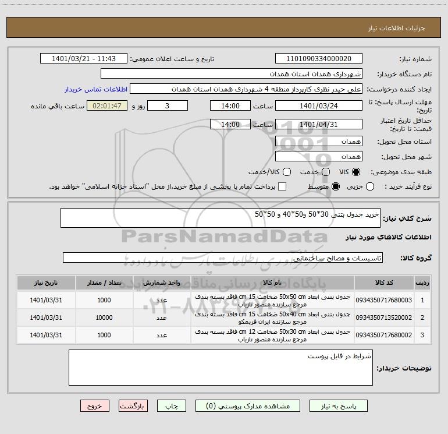Click the price validity date 1401/04/31
Image resolution: width=448 pixels, height=434 pixels.
[x=319, y=124]
